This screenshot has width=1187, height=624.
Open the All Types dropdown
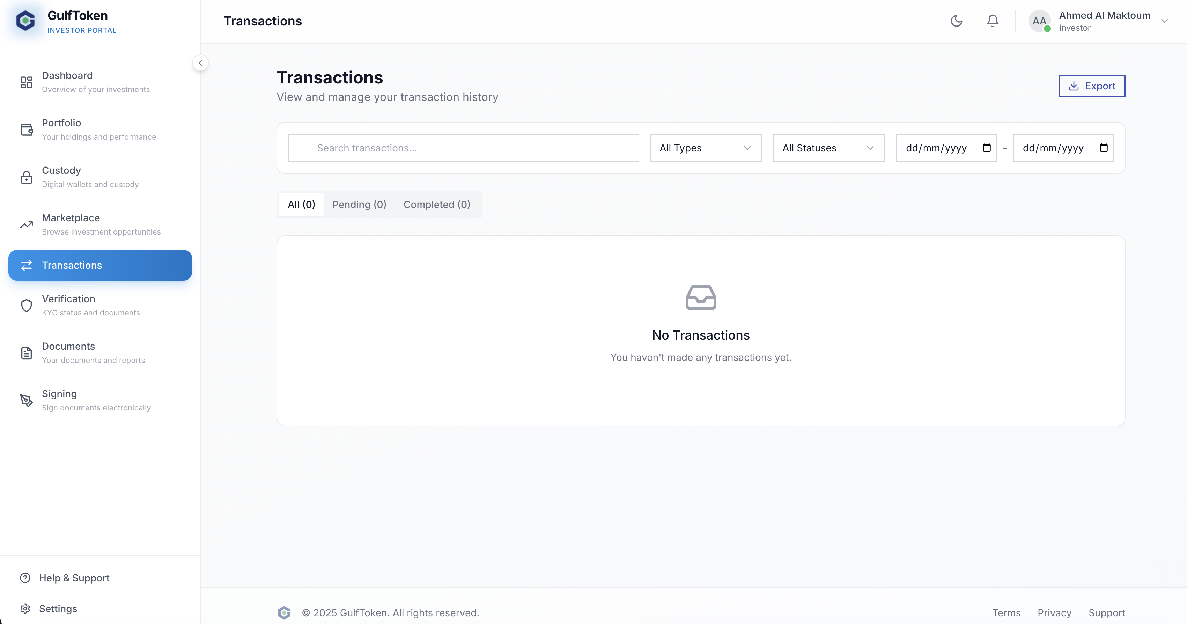tap(706, 148)
